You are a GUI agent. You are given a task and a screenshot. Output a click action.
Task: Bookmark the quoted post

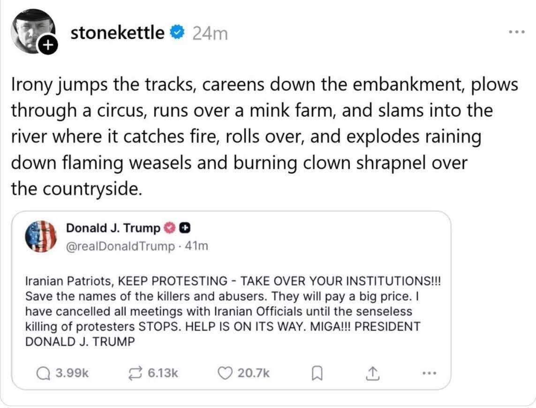click(317, 373)
